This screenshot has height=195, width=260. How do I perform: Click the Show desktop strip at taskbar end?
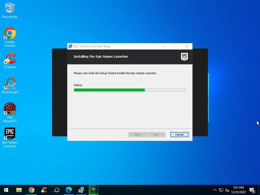tap(259, 190)
